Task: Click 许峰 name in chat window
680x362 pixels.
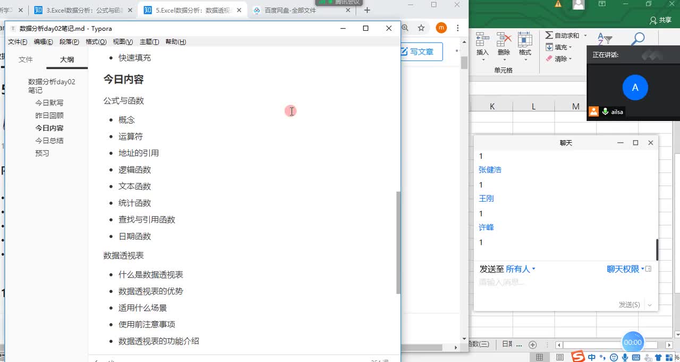Action: tap(486, 227)
